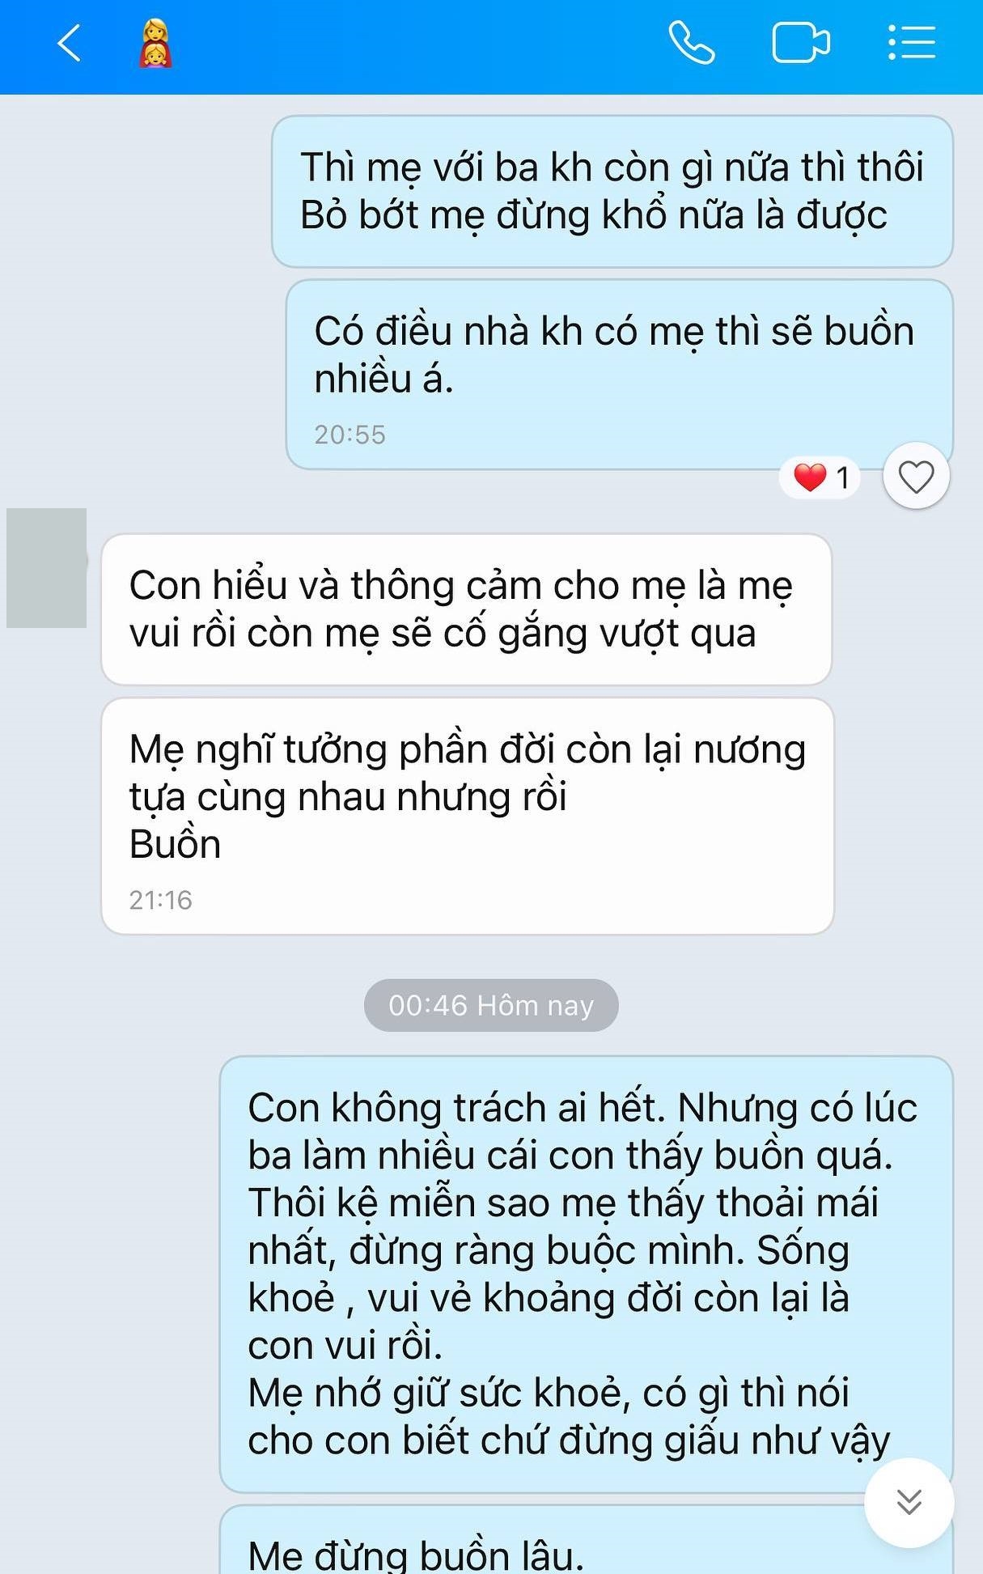Select message 'Thì mẹ với ba kh còn gì nữa'
983x1574 pixels.
(x=612, y=191)
